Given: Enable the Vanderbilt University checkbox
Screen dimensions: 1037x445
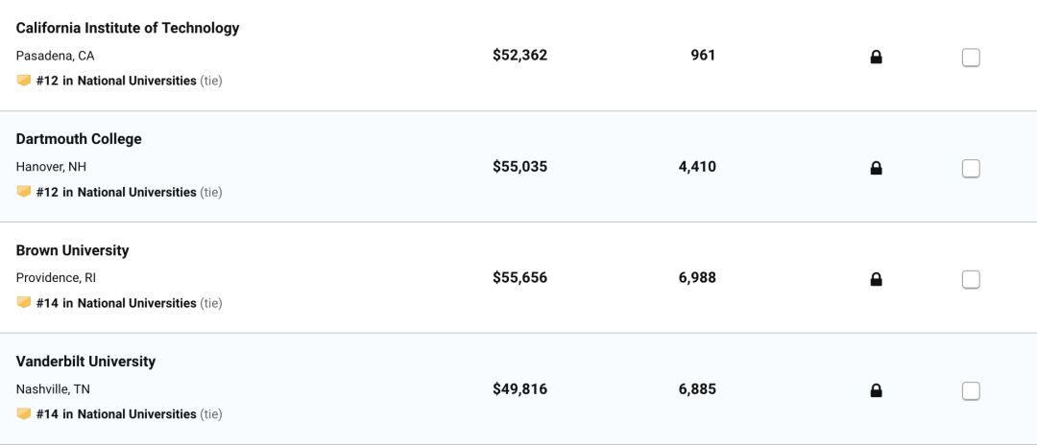Looking at the screenshot, I should tap(970, 391).
